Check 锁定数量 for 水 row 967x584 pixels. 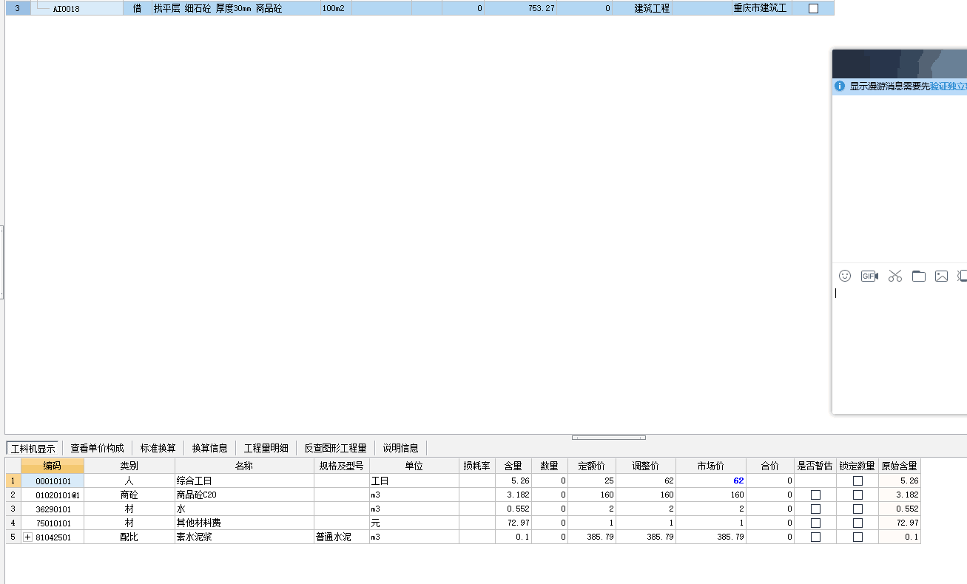858,509
